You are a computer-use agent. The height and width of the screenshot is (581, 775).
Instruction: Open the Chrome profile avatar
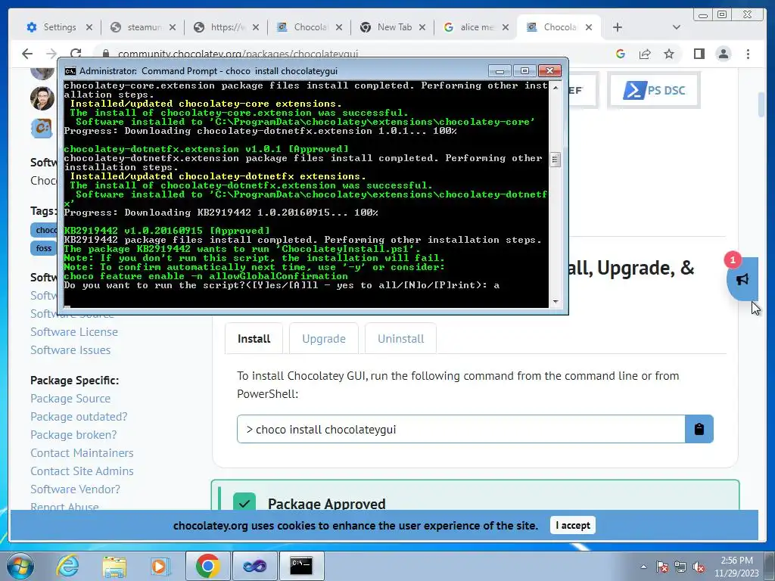723,54
